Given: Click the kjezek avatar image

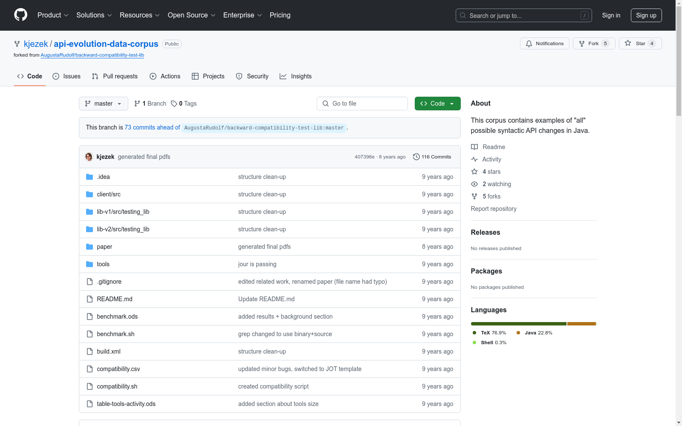Looking at the screenshot, I should pyautogui.click(x=89, y=157).
